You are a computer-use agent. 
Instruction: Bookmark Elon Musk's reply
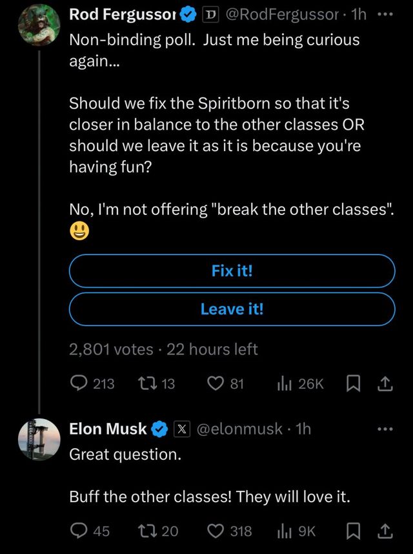point(354,531)
